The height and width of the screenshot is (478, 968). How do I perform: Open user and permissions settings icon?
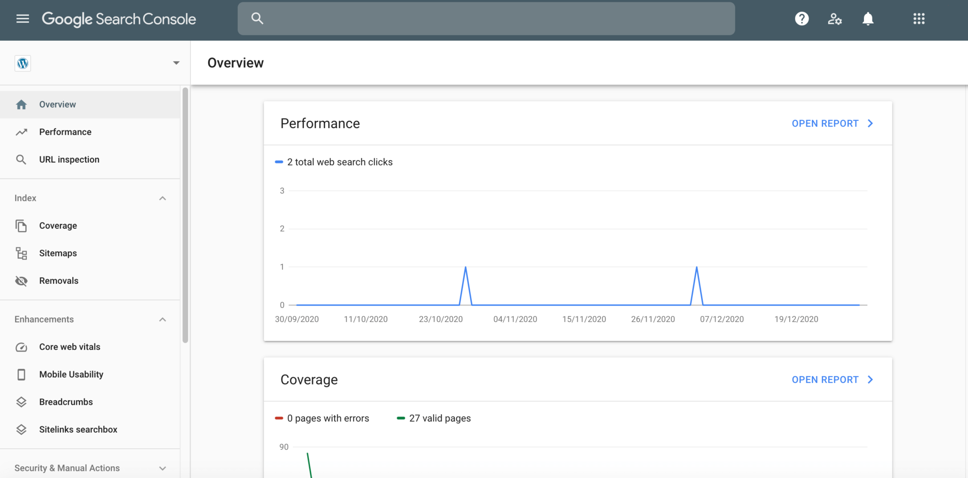tap(835, 19)
